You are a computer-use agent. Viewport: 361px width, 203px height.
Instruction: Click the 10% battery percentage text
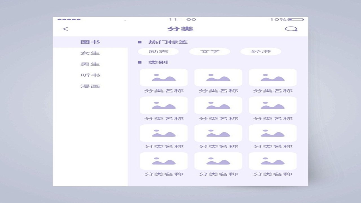[x=278, y=19]
